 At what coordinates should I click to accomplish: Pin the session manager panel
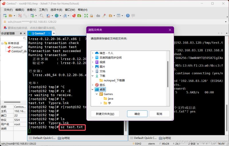coord(21,34)
